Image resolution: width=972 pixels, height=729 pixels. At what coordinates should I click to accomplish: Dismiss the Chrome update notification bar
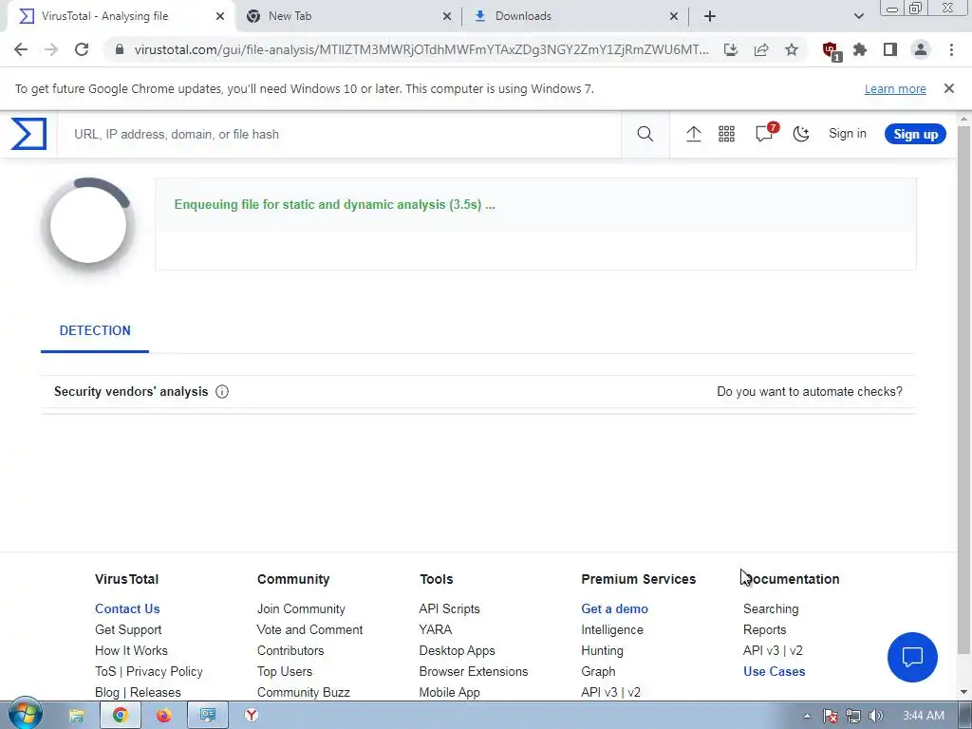tap(948, 88)
